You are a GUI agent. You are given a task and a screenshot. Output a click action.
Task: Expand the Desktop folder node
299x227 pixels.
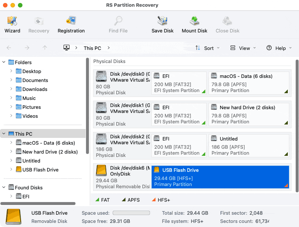pyautogui.click(x=11, y=71)
